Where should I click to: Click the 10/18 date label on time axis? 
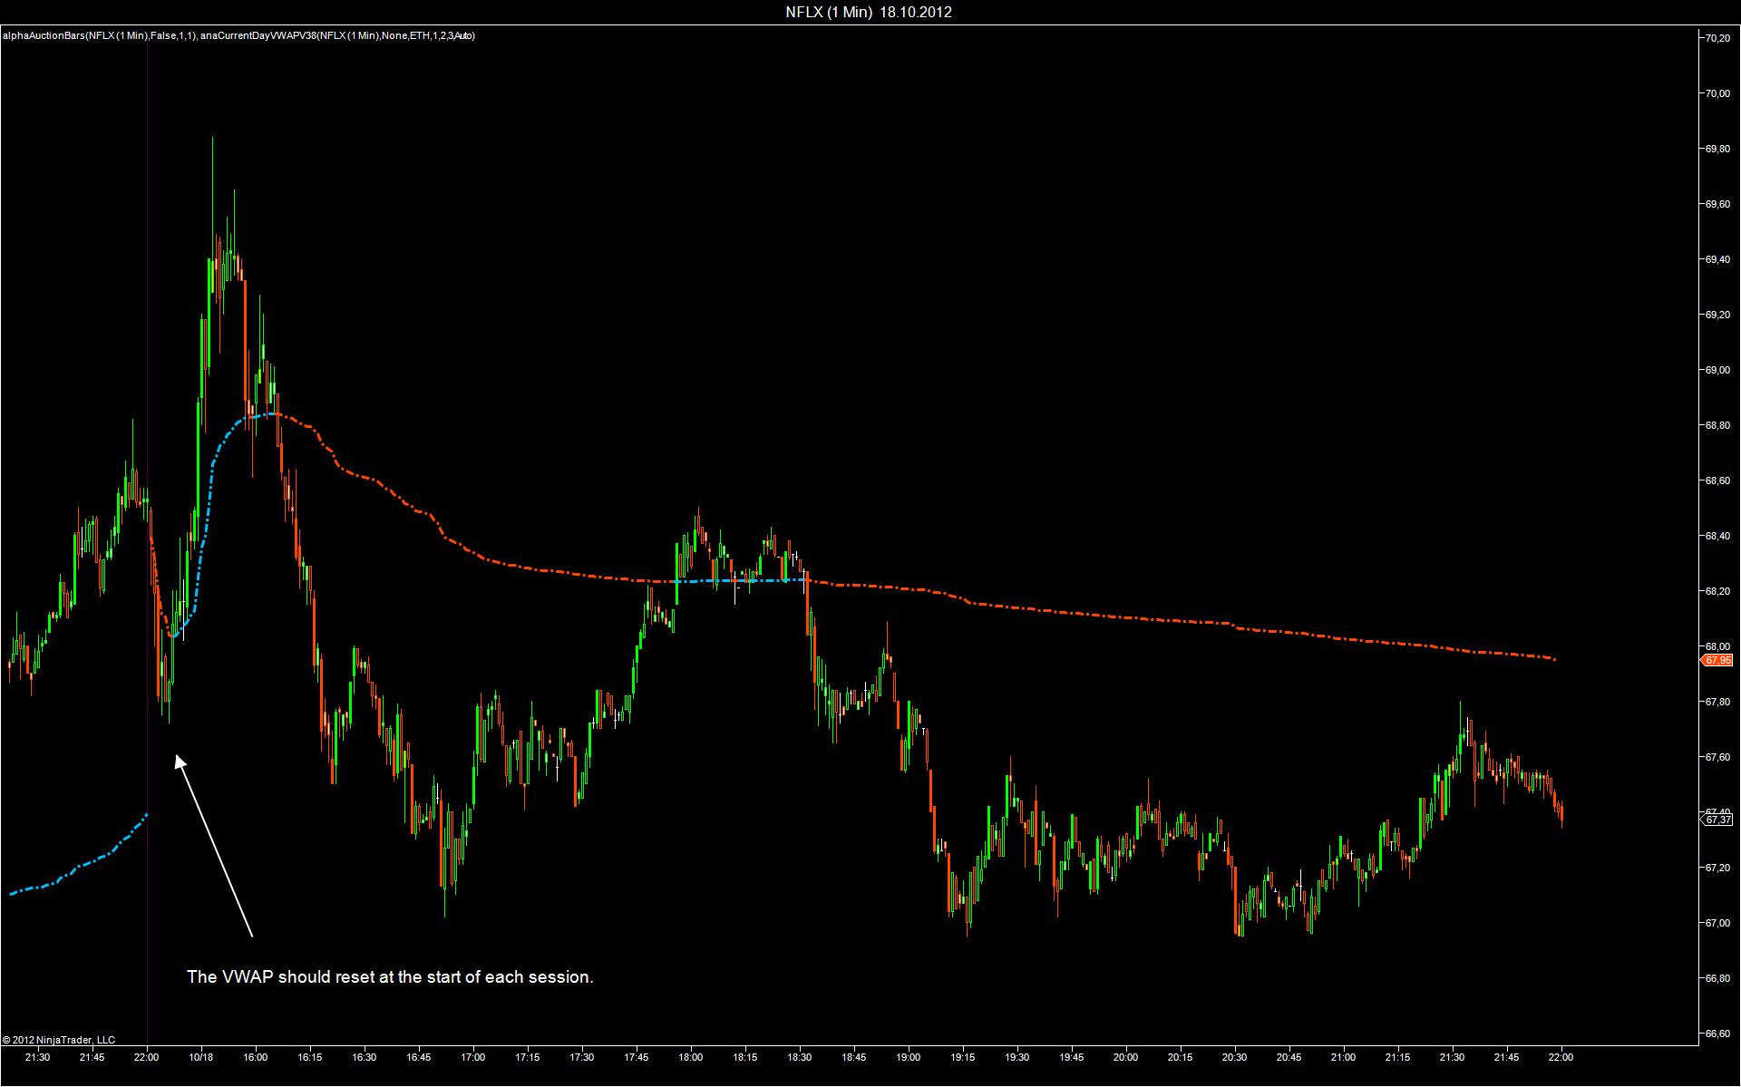coord(201,1057)
